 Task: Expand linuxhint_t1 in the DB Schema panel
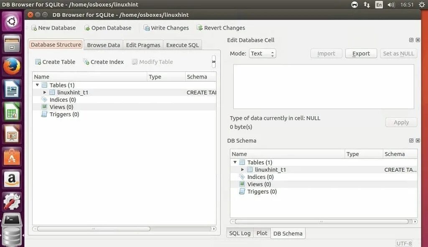click(242, 170)
